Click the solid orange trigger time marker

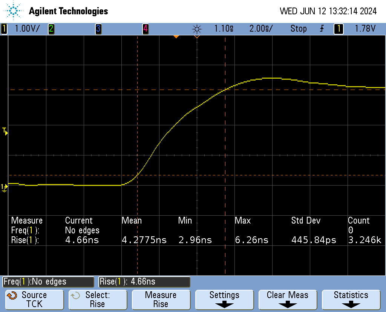click(176, 37)
